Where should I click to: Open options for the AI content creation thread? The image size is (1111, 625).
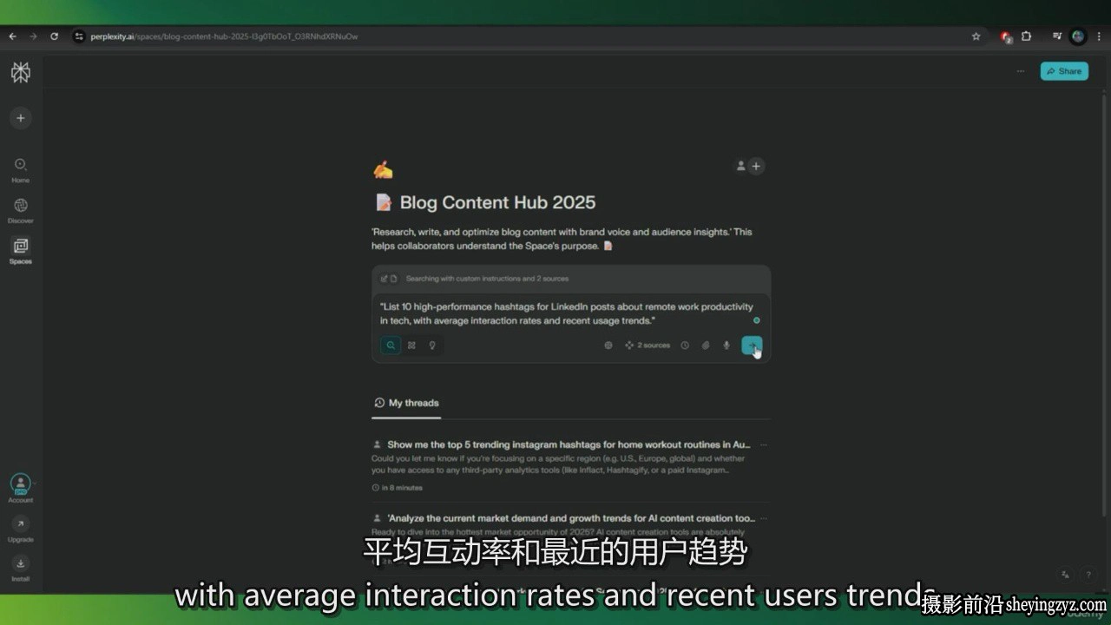(764, 518)
